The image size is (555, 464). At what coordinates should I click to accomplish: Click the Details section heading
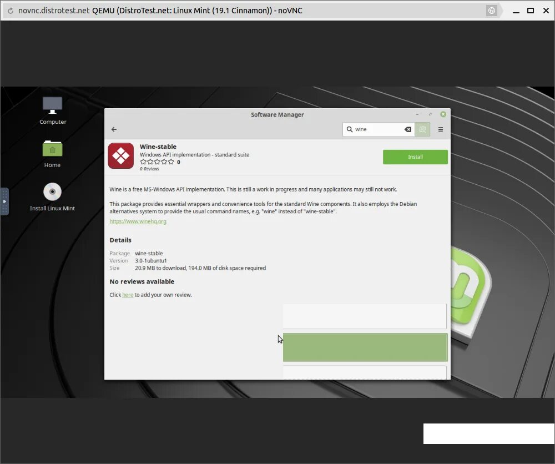point(120,240)
